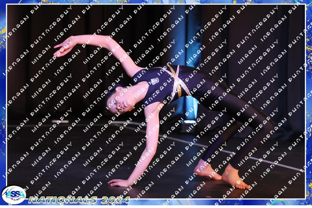The width and height of the screenshot is (312, 208).
Task: Click the ASSA logo in bottom-left corner
Action: (x=13, y=194)
